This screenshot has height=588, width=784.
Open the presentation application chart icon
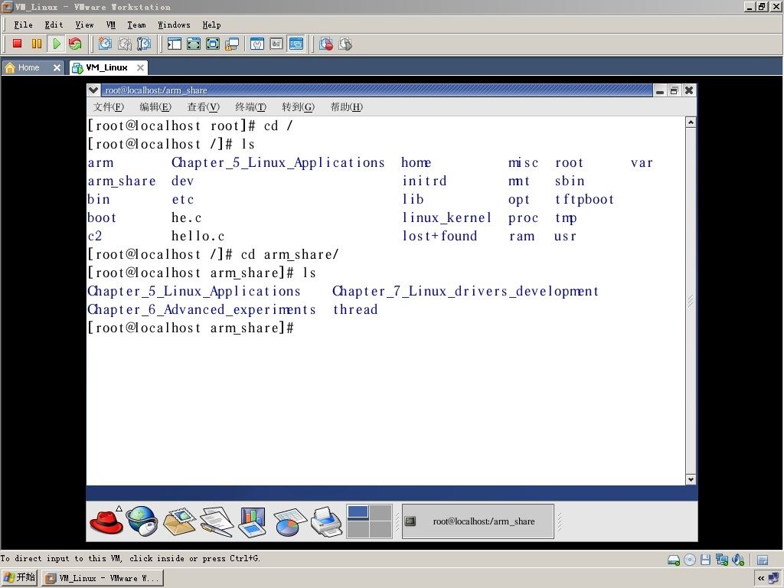click(x=253, y=522)
